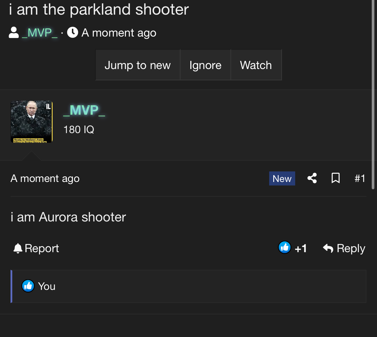Click the reply arrow icon
This screenshot has width=377, height=337.
328,248
